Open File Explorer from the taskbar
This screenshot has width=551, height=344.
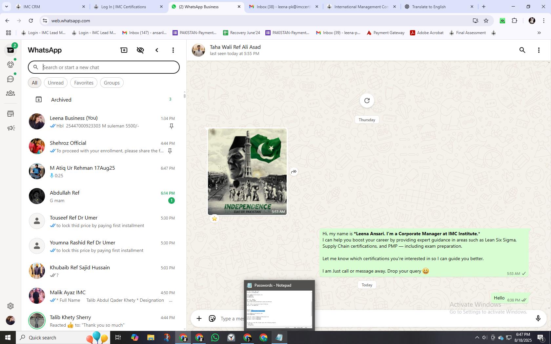pyautogui.click(x=151, y=337)
